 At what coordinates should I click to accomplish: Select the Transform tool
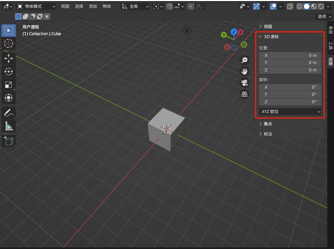(x=9, y=98)
